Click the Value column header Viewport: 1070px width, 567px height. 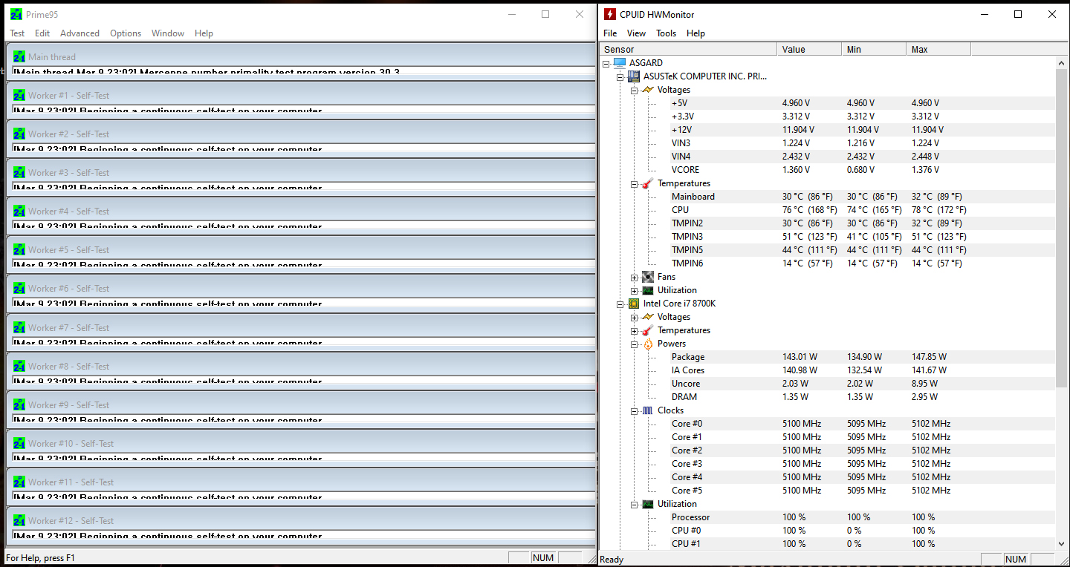[809, 50]
